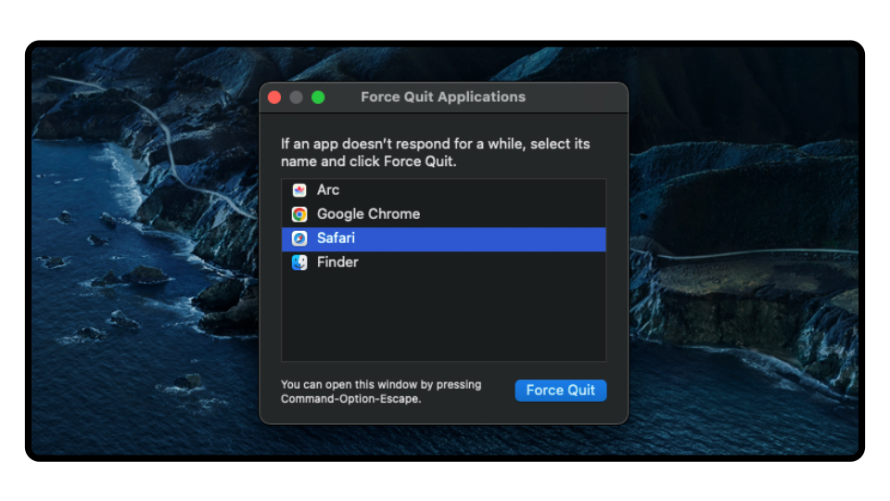Click the green zoom window button
Viewport: 890px width, 501px height.
(318, 97)
